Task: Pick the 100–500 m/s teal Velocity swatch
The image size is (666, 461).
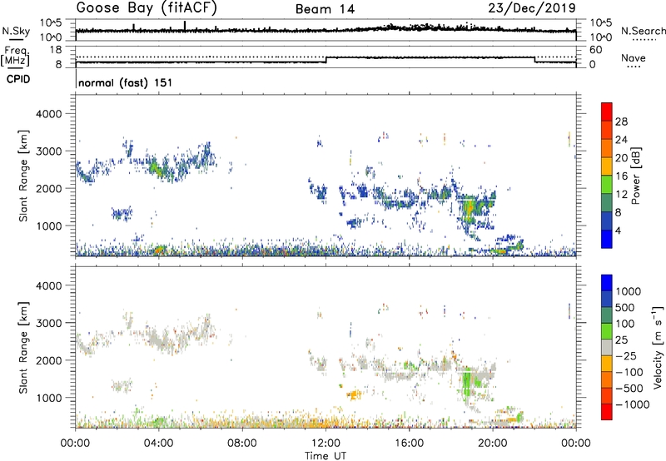Action: [x=607, y=315]
